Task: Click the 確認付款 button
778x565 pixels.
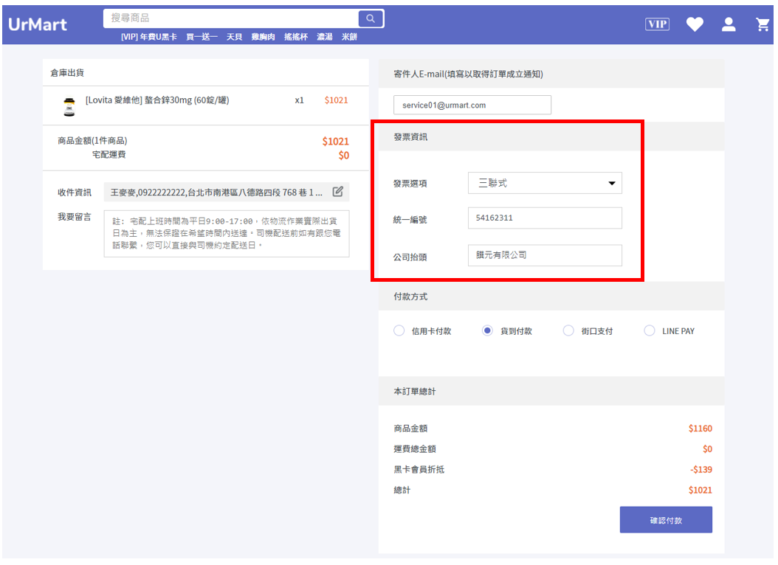Action: [666, 520]
